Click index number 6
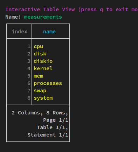Image resolution: width=138 pixels, height=152 pixels. tap(29, 83)
